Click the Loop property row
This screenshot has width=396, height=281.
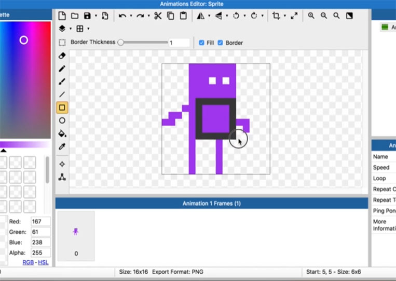pos(384,178)
